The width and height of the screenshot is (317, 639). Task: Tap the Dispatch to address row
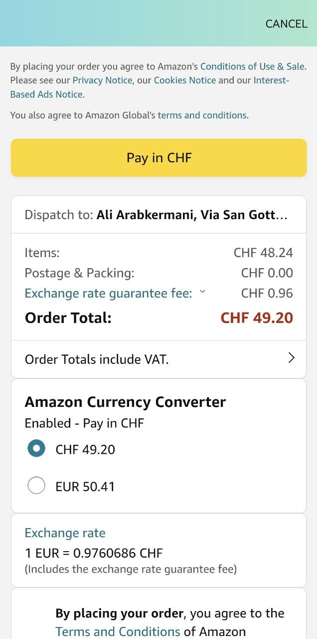(x=158, y=215)
